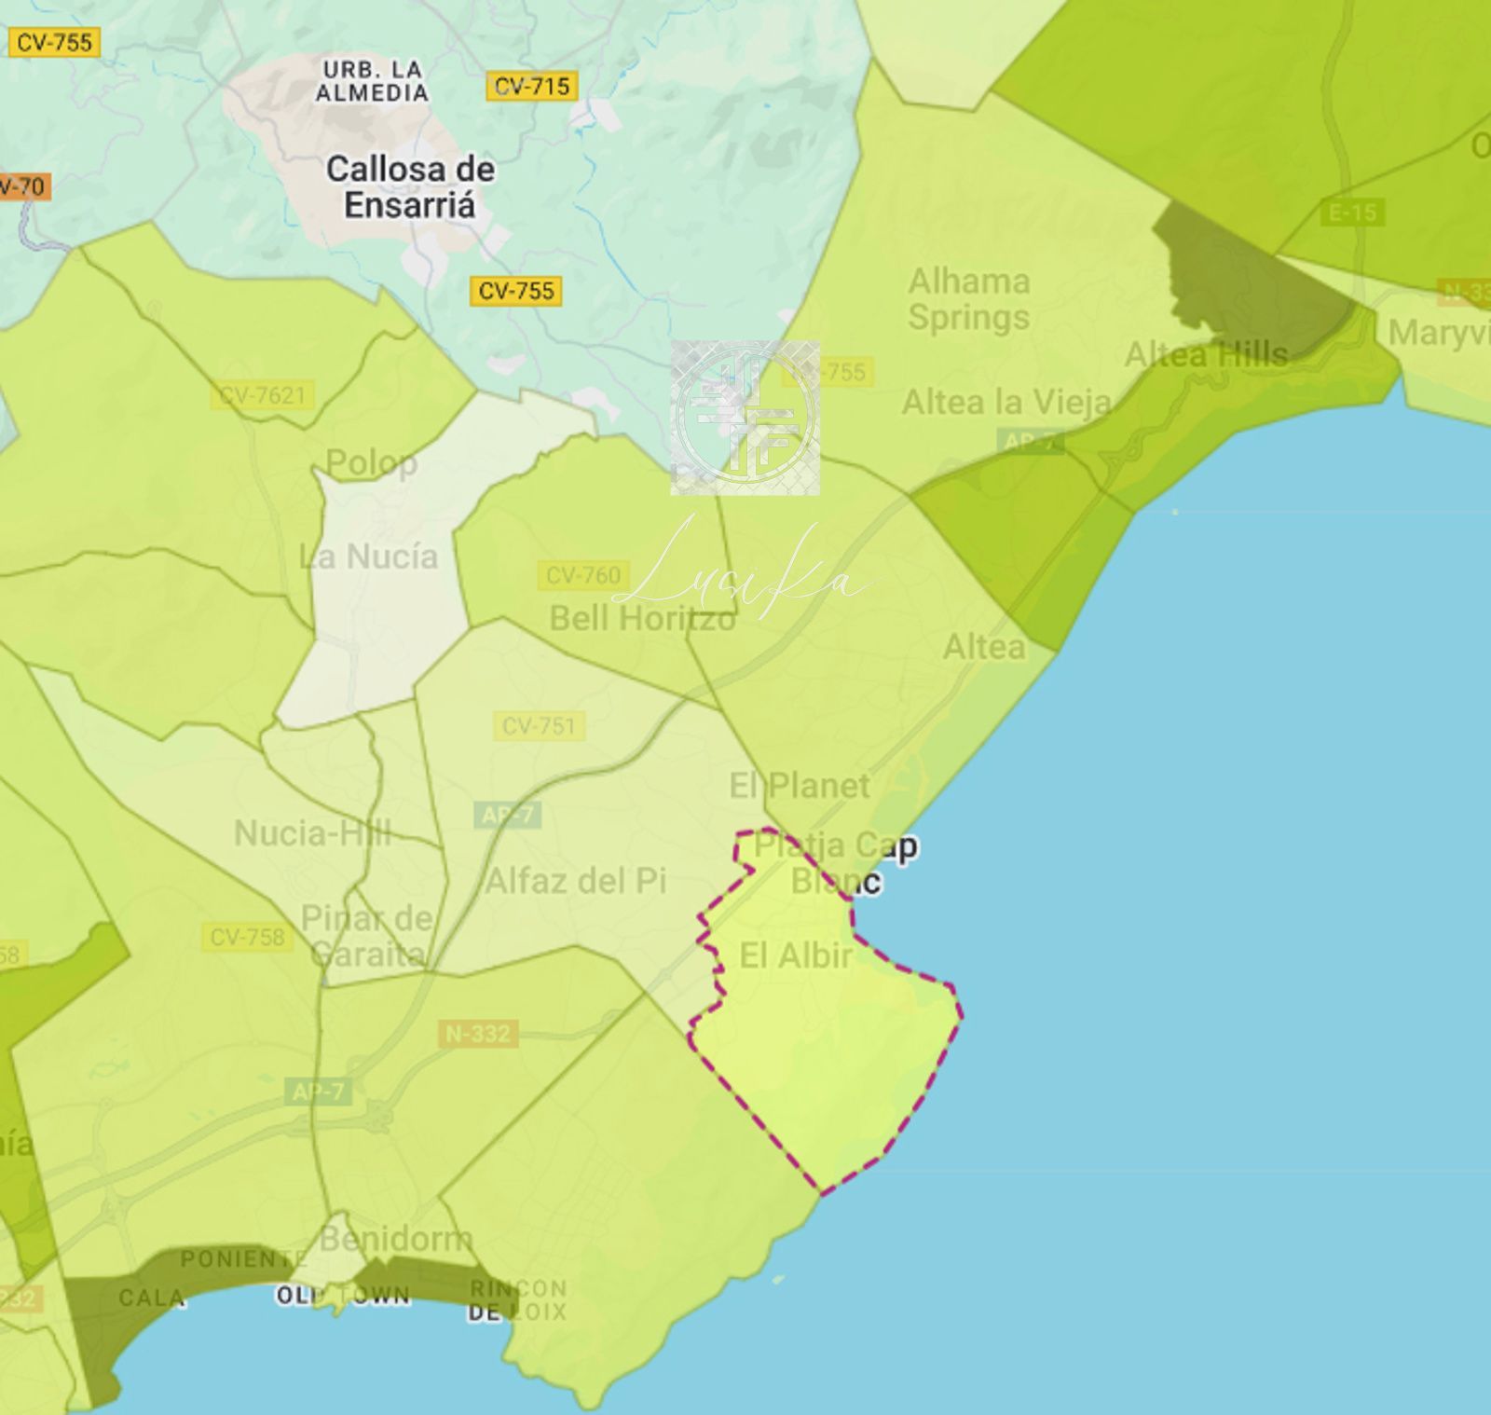Screen dimensions: 1491x1415
Task: Select the Altea Hills area label
Action: (1206, 354)
